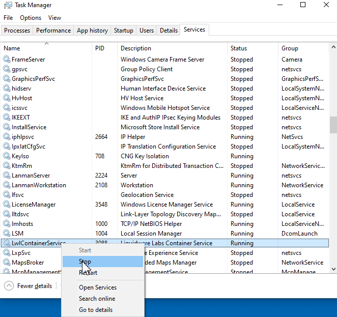Viewport: 337px width, 317px height.
Task: Switch to the Processes tab
Action: (x=17, y=31)
